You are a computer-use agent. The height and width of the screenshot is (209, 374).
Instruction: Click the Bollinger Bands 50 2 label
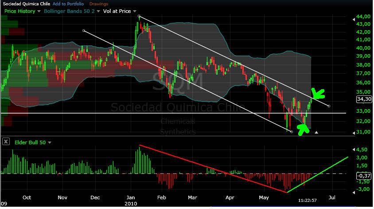[x=69, y=11]
